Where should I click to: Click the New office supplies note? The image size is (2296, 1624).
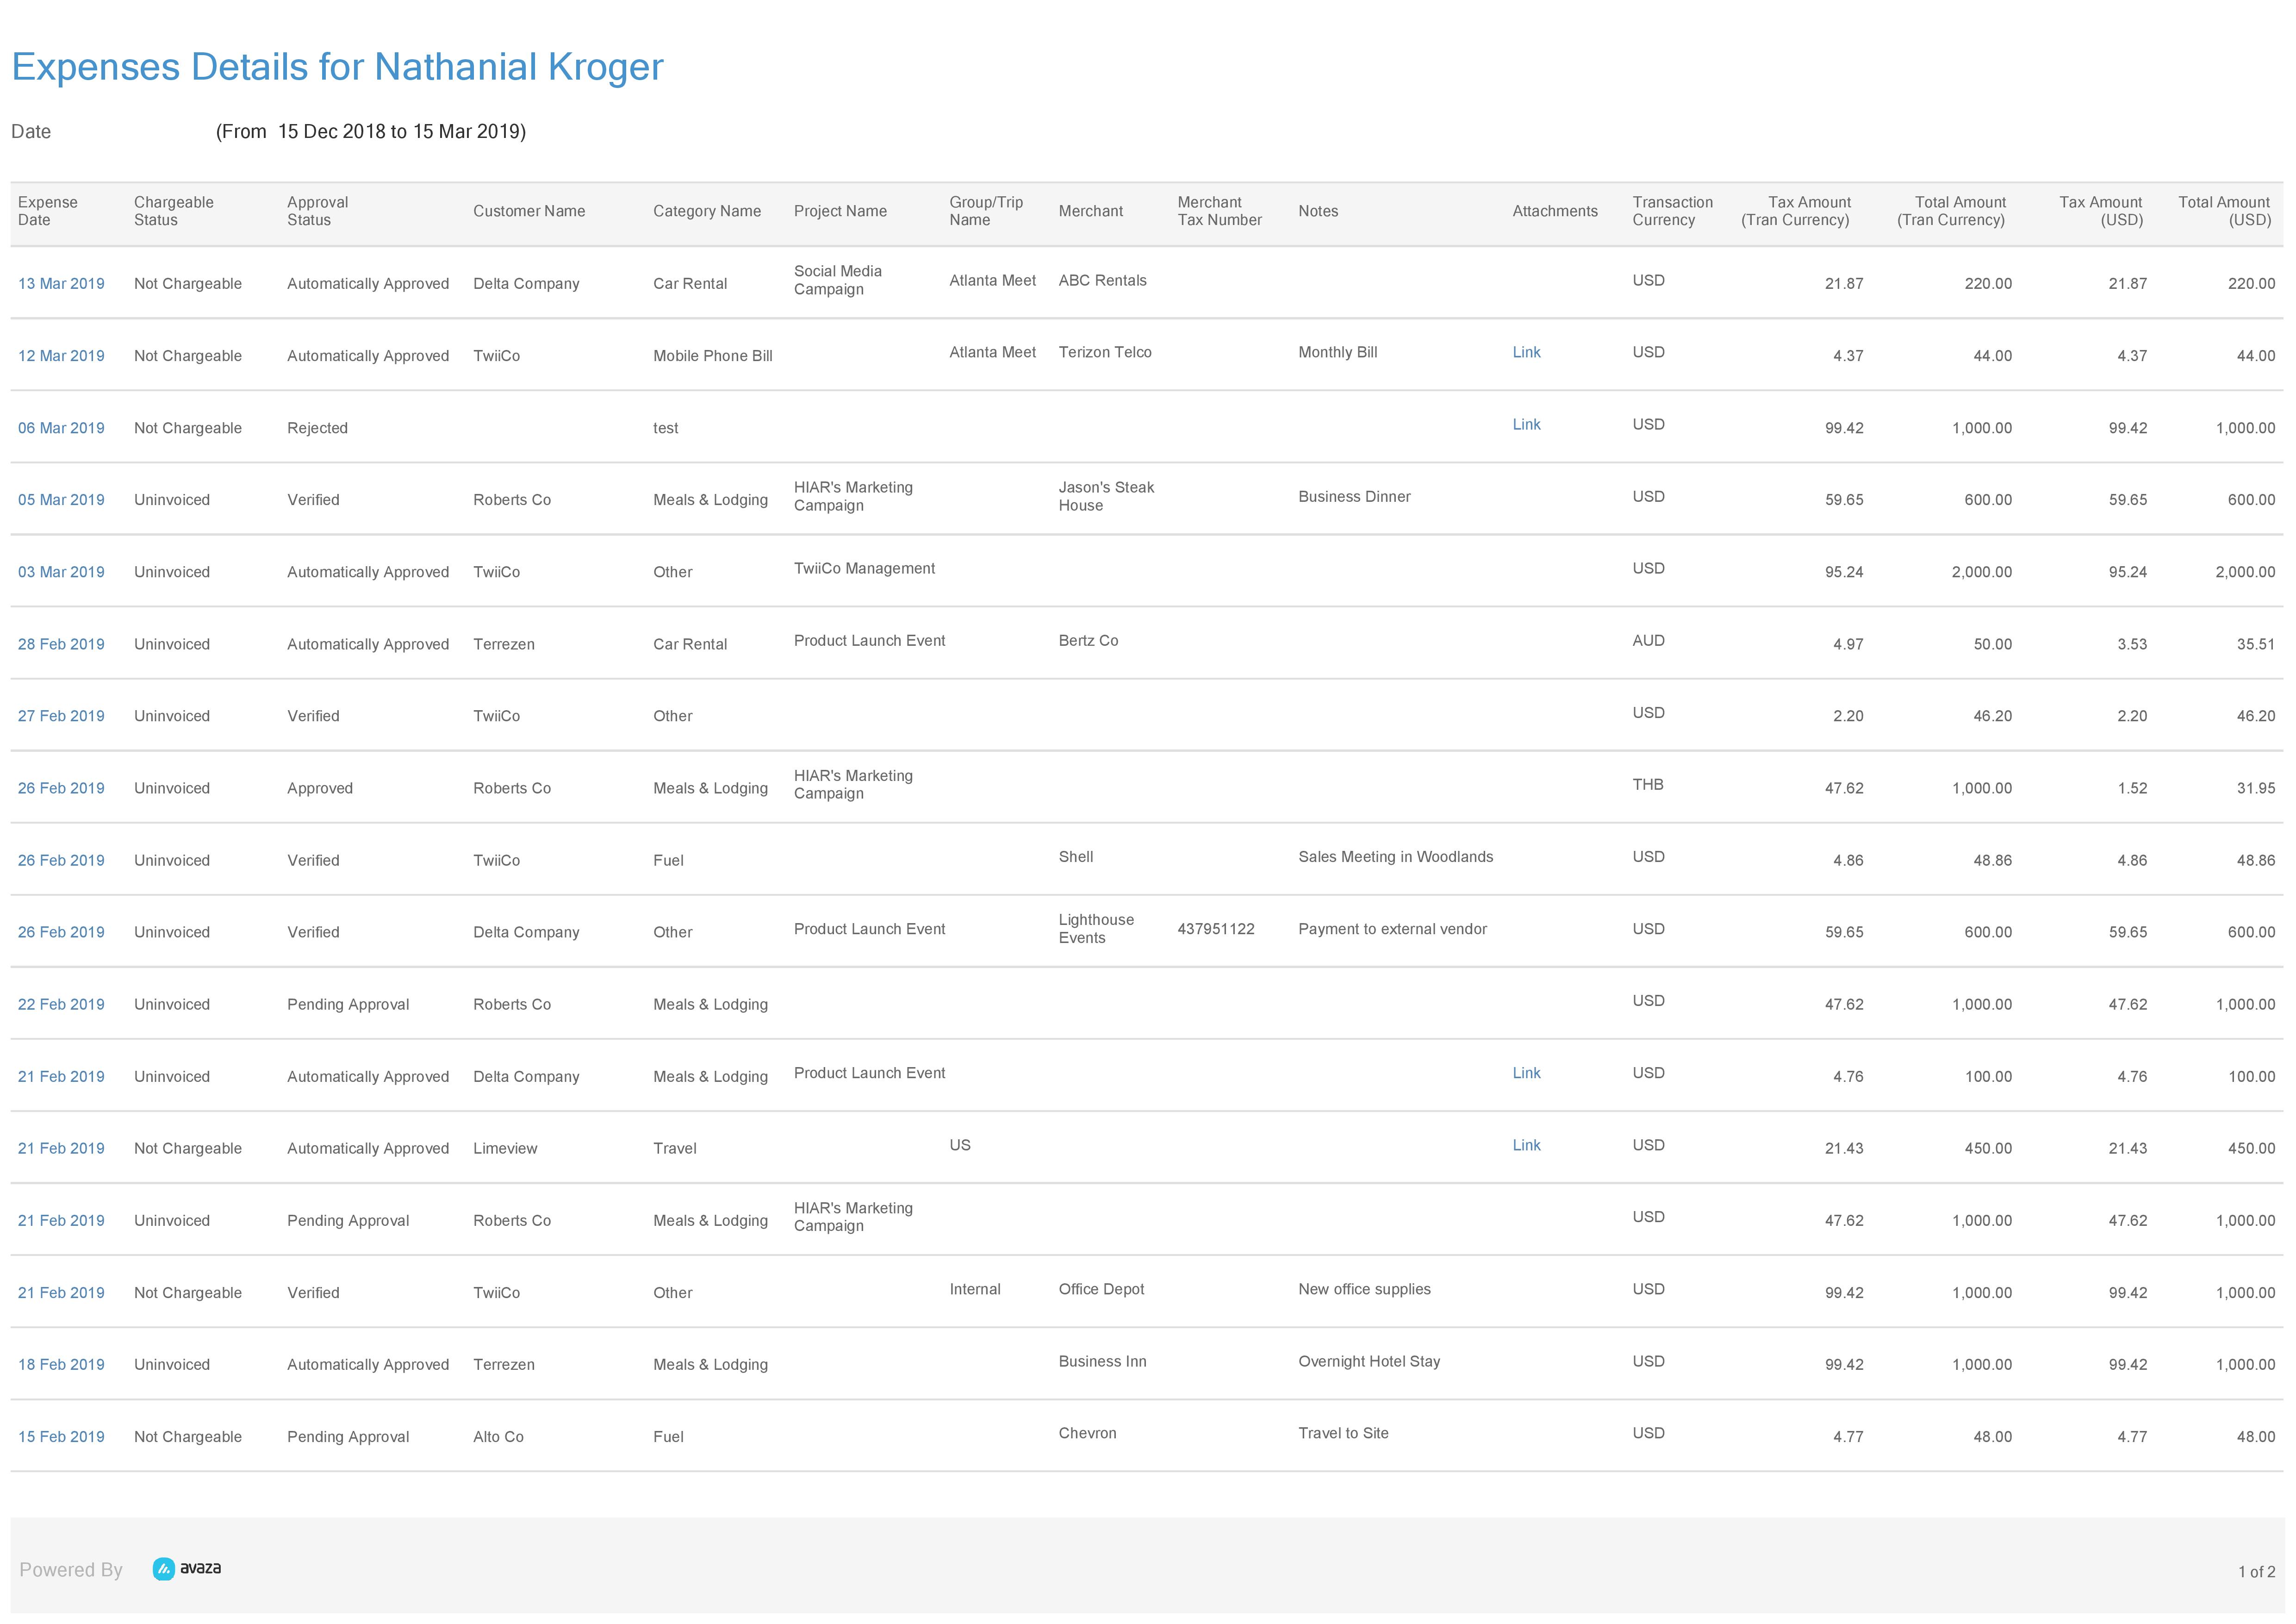(1364, 1289)
